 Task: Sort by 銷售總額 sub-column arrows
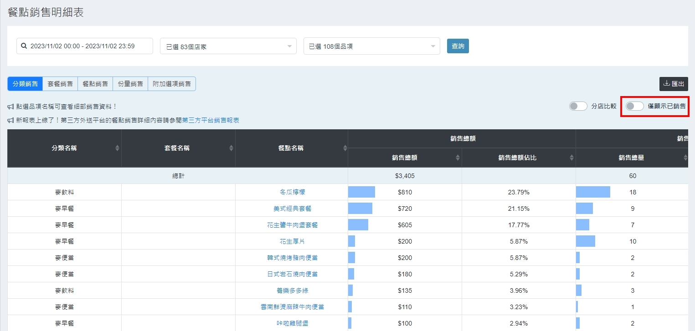click(x=458, y=158)
